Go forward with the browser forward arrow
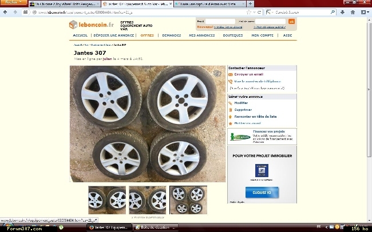 coord(15,12)
